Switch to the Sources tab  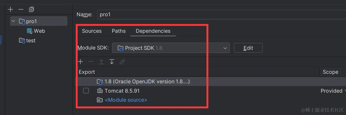pos(92,31)
